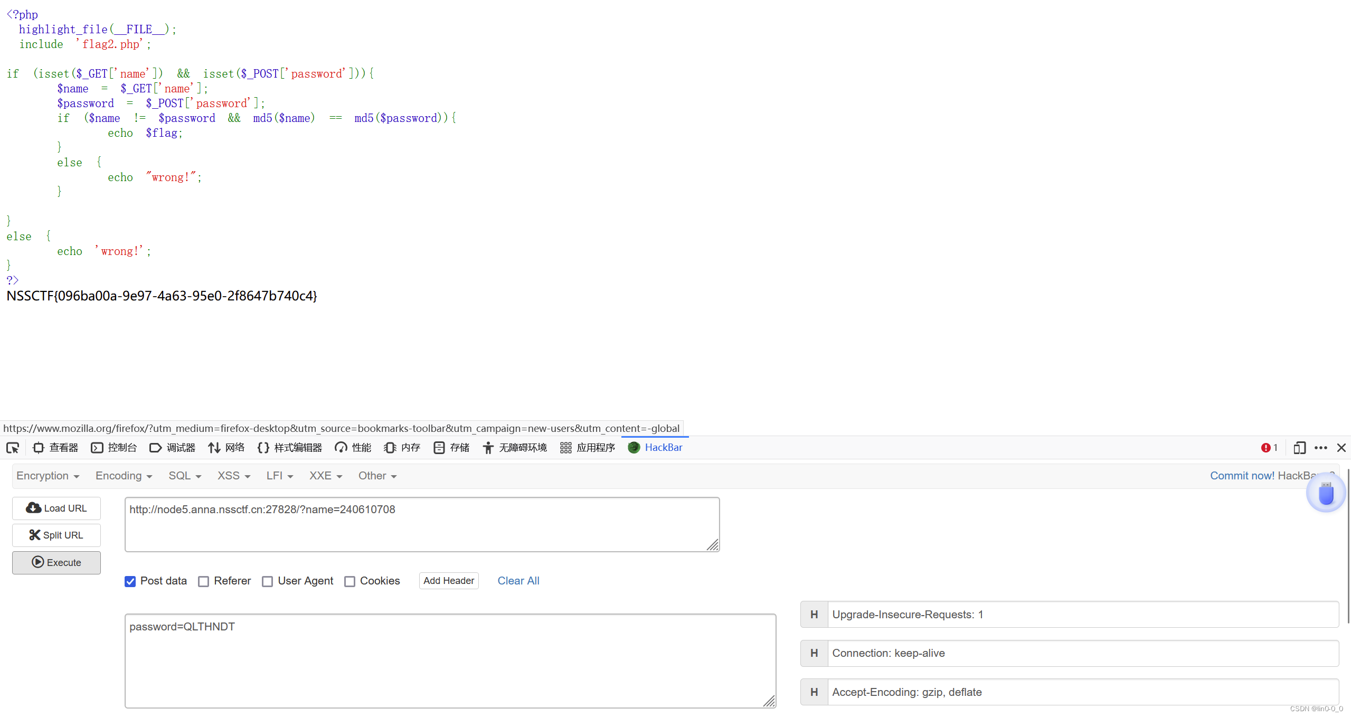Viewport: 1351px width, 717px height.
Task: Click the H icon beside Connection header
Action: [814, 653]
